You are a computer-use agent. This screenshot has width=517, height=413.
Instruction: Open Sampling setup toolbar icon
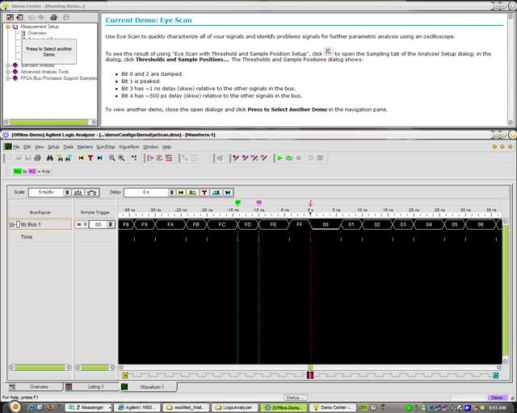160,158
